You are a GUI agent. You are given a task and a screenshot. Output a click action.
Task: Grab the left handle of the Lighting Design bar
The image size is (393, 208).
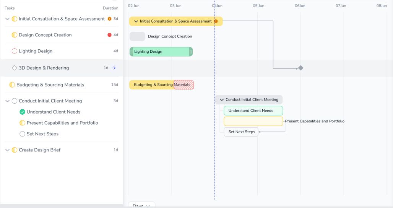click(x=132, y=52)
